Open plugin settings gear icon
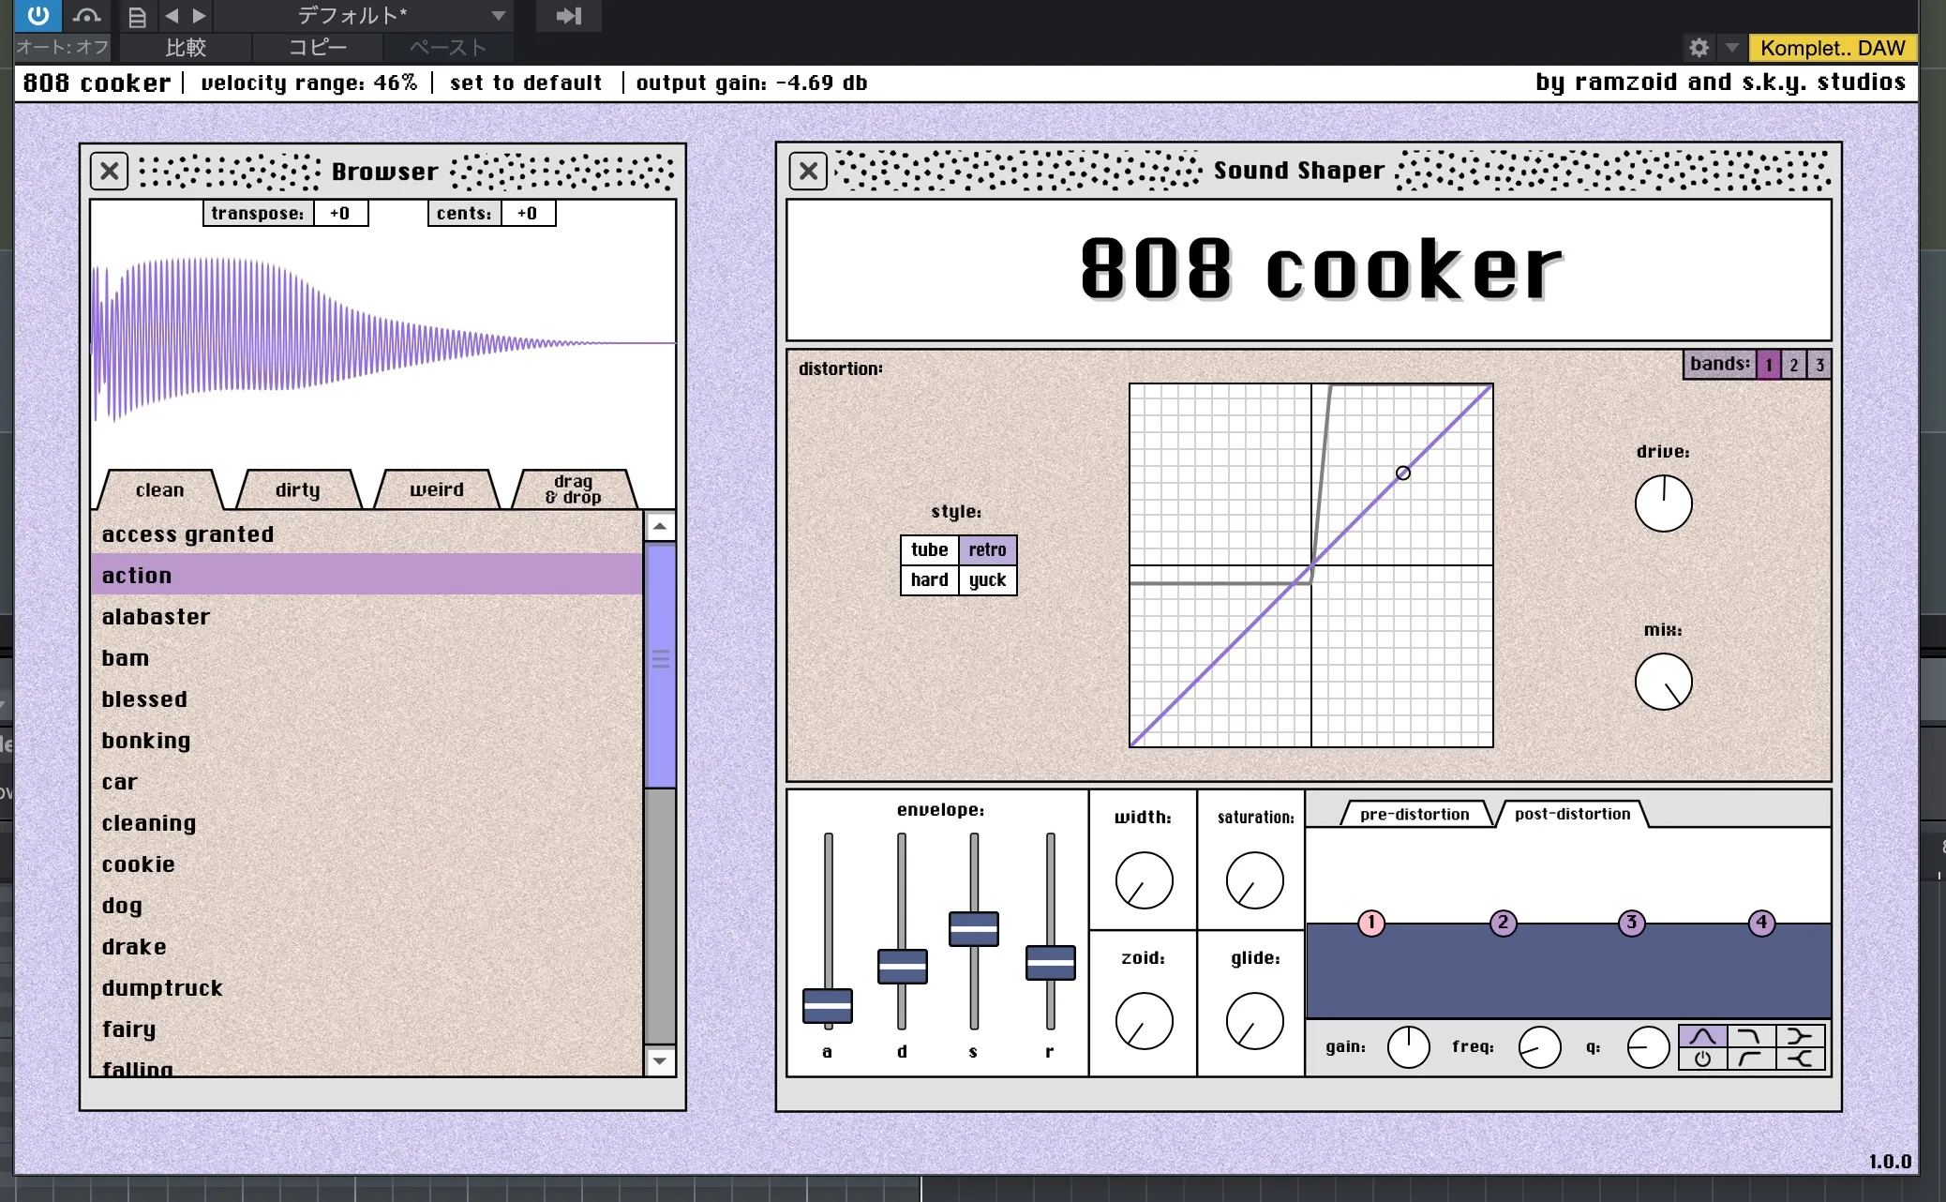The width and height of the screenshot is (1946, 1202). pyautogui.click(x=1699, y=48)
